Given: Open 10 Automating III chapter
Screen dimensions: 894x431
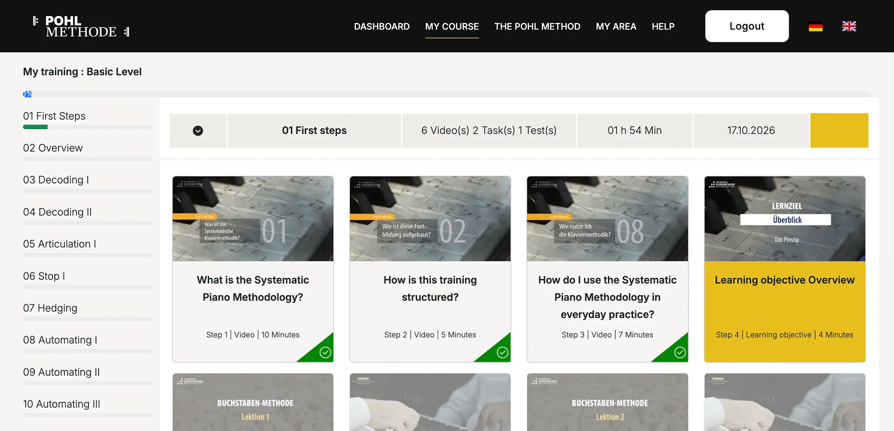Looking at the screenshot, I should tap(61, 404).
